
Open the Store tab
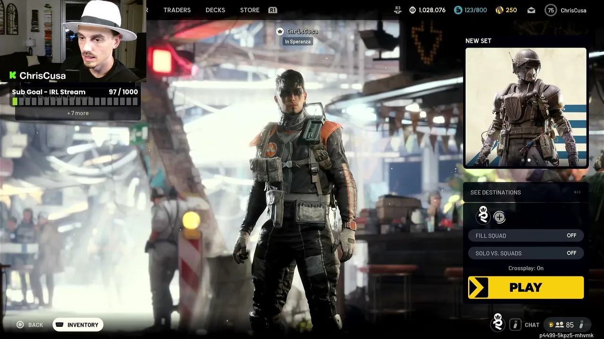click(250, 10)
